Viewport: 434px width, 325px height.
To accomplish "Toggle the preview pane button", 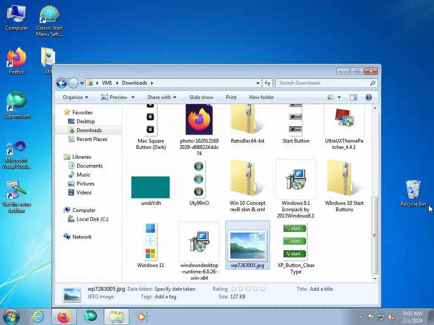I will tap(353, 97).
